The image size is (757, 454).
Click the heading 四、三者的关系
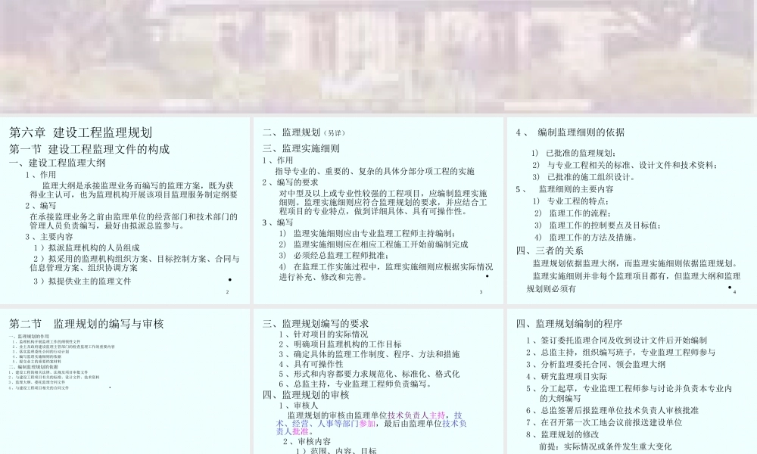click(550, 250)
